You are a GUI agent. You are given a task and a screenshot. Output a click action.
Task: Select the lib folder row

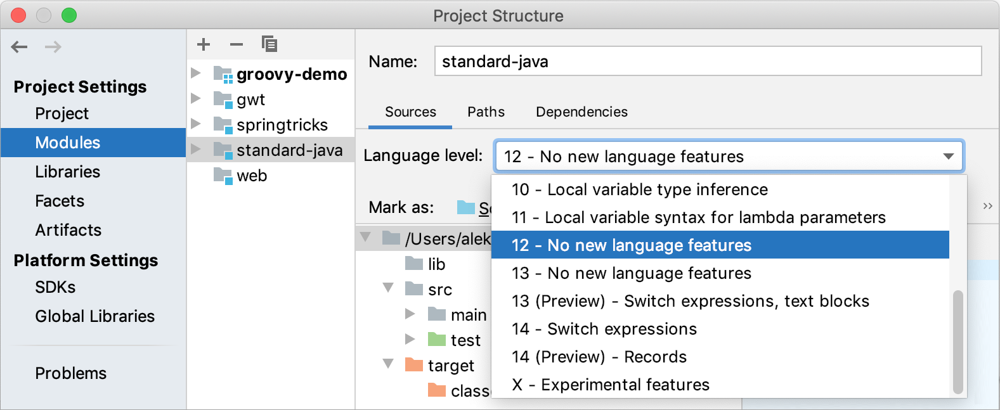click(x=424, y=264)
